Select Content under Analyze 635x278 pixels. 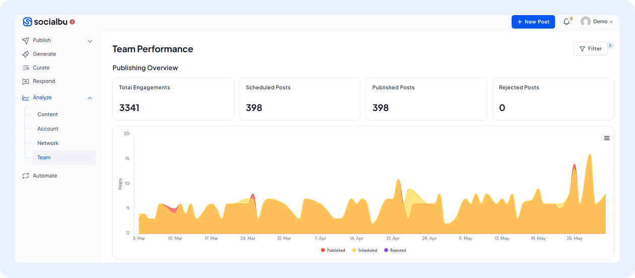[x=47, y=115]
